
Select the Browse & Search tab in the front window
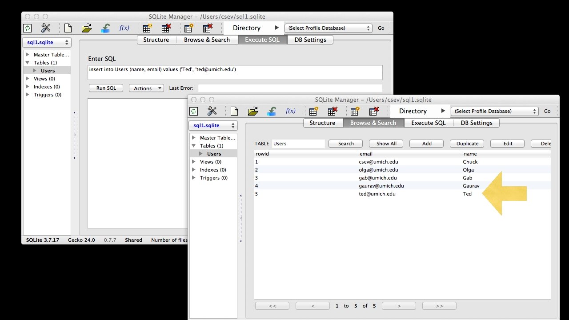[373, 123]
